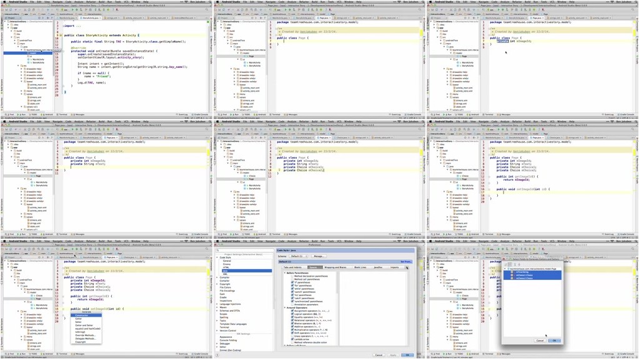This screenshot has width=639, height=359.
Task: Open Imports tab in Code Style
Action: click(x=395, y=267)
